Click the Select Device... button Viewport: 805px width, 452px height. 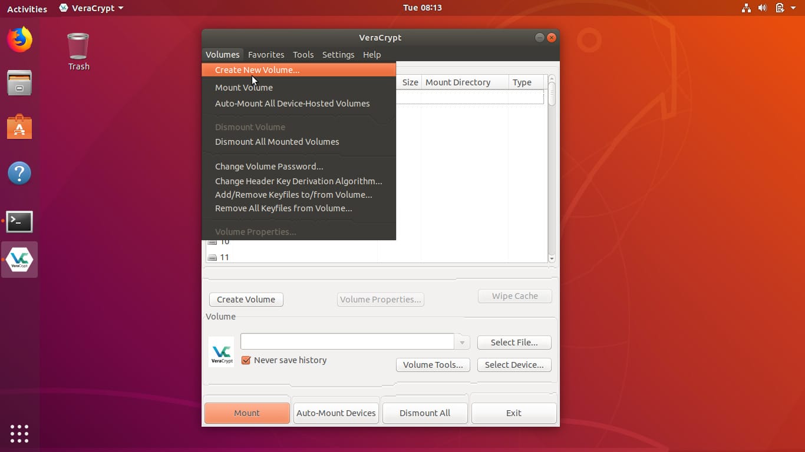pyautogui.click(x=514, y=364)
